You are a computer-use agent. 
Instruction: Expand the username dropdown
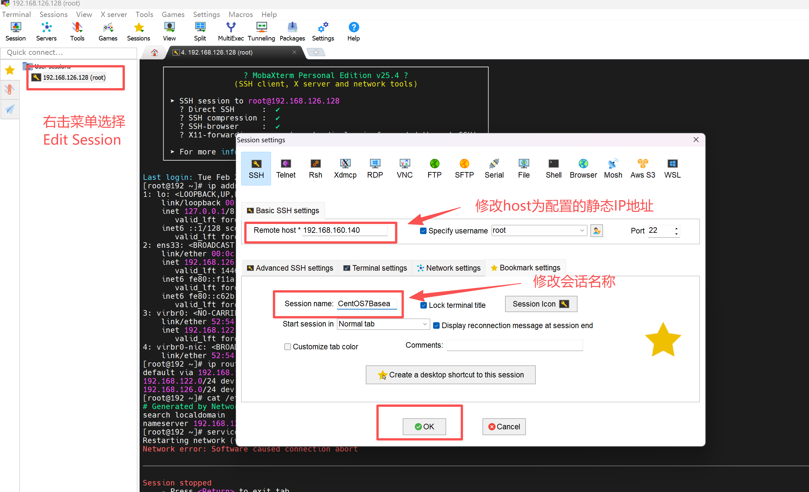coord(582,230)
